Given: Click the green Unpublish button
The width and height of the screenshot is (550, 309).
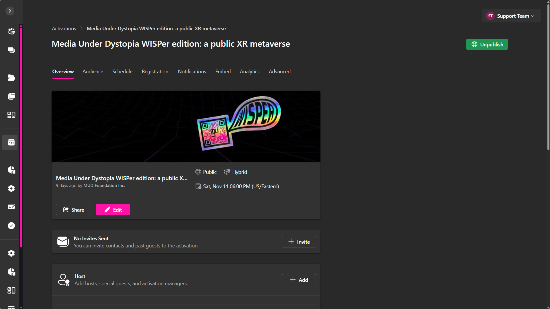Looking at the screenshot, I should (487, 44).
